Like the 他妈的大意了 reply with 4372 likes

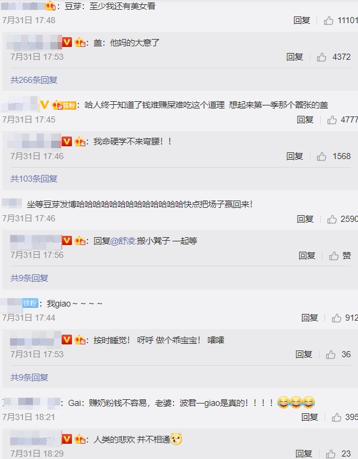click(x=321, y=57)
